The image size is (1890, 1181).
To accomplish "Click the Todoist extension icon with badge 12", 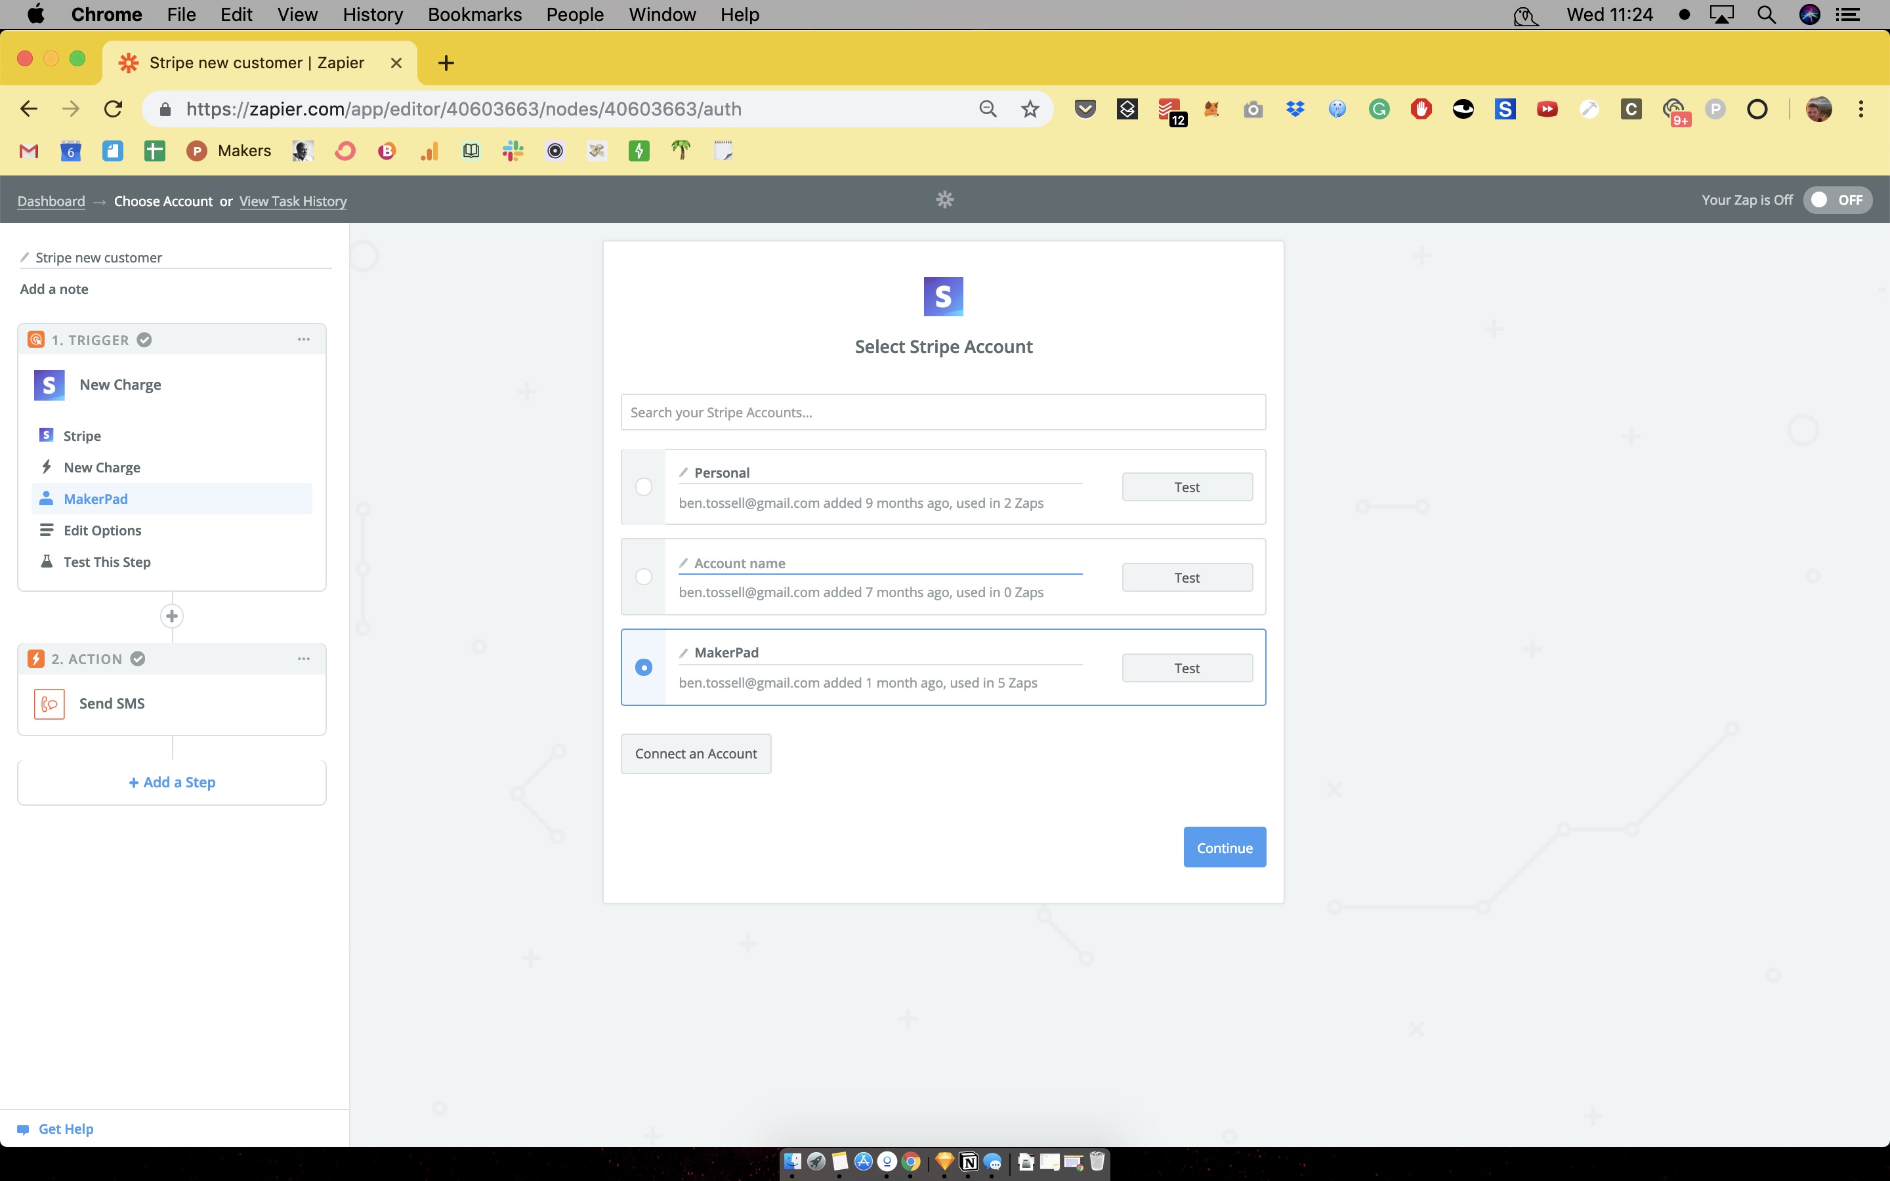I will click(1171, 110).
